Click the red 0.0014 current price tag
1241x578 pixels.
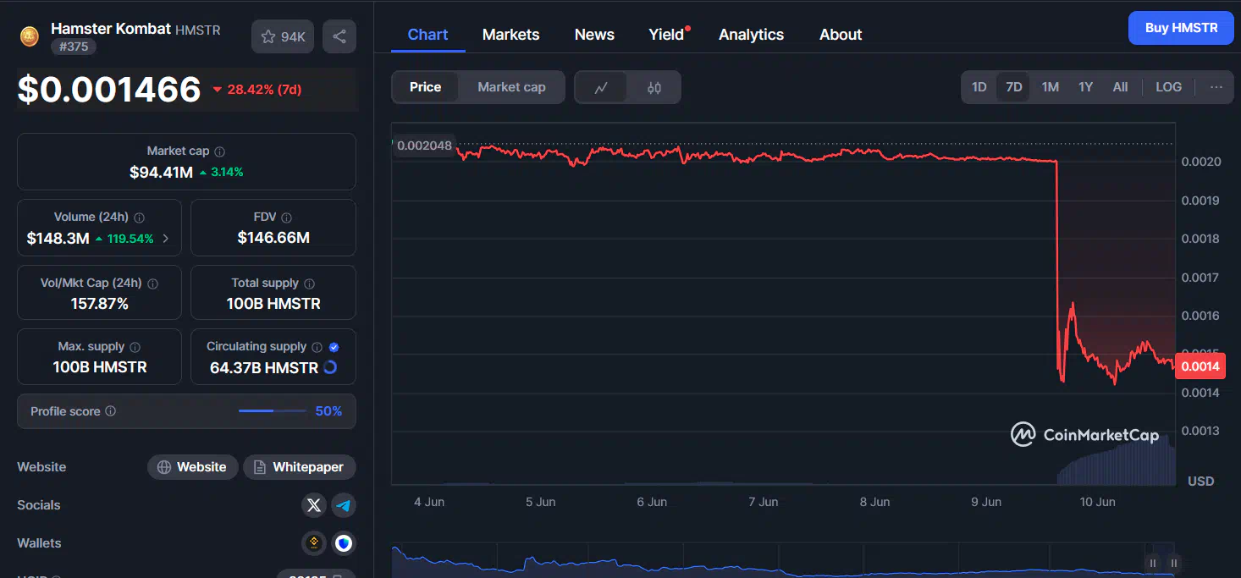pos(1200,366)
